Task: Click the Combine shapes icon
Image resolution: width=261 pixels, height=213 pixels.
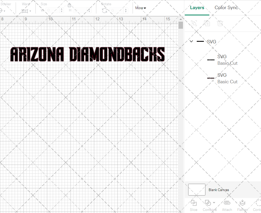Action: (208, 203)
